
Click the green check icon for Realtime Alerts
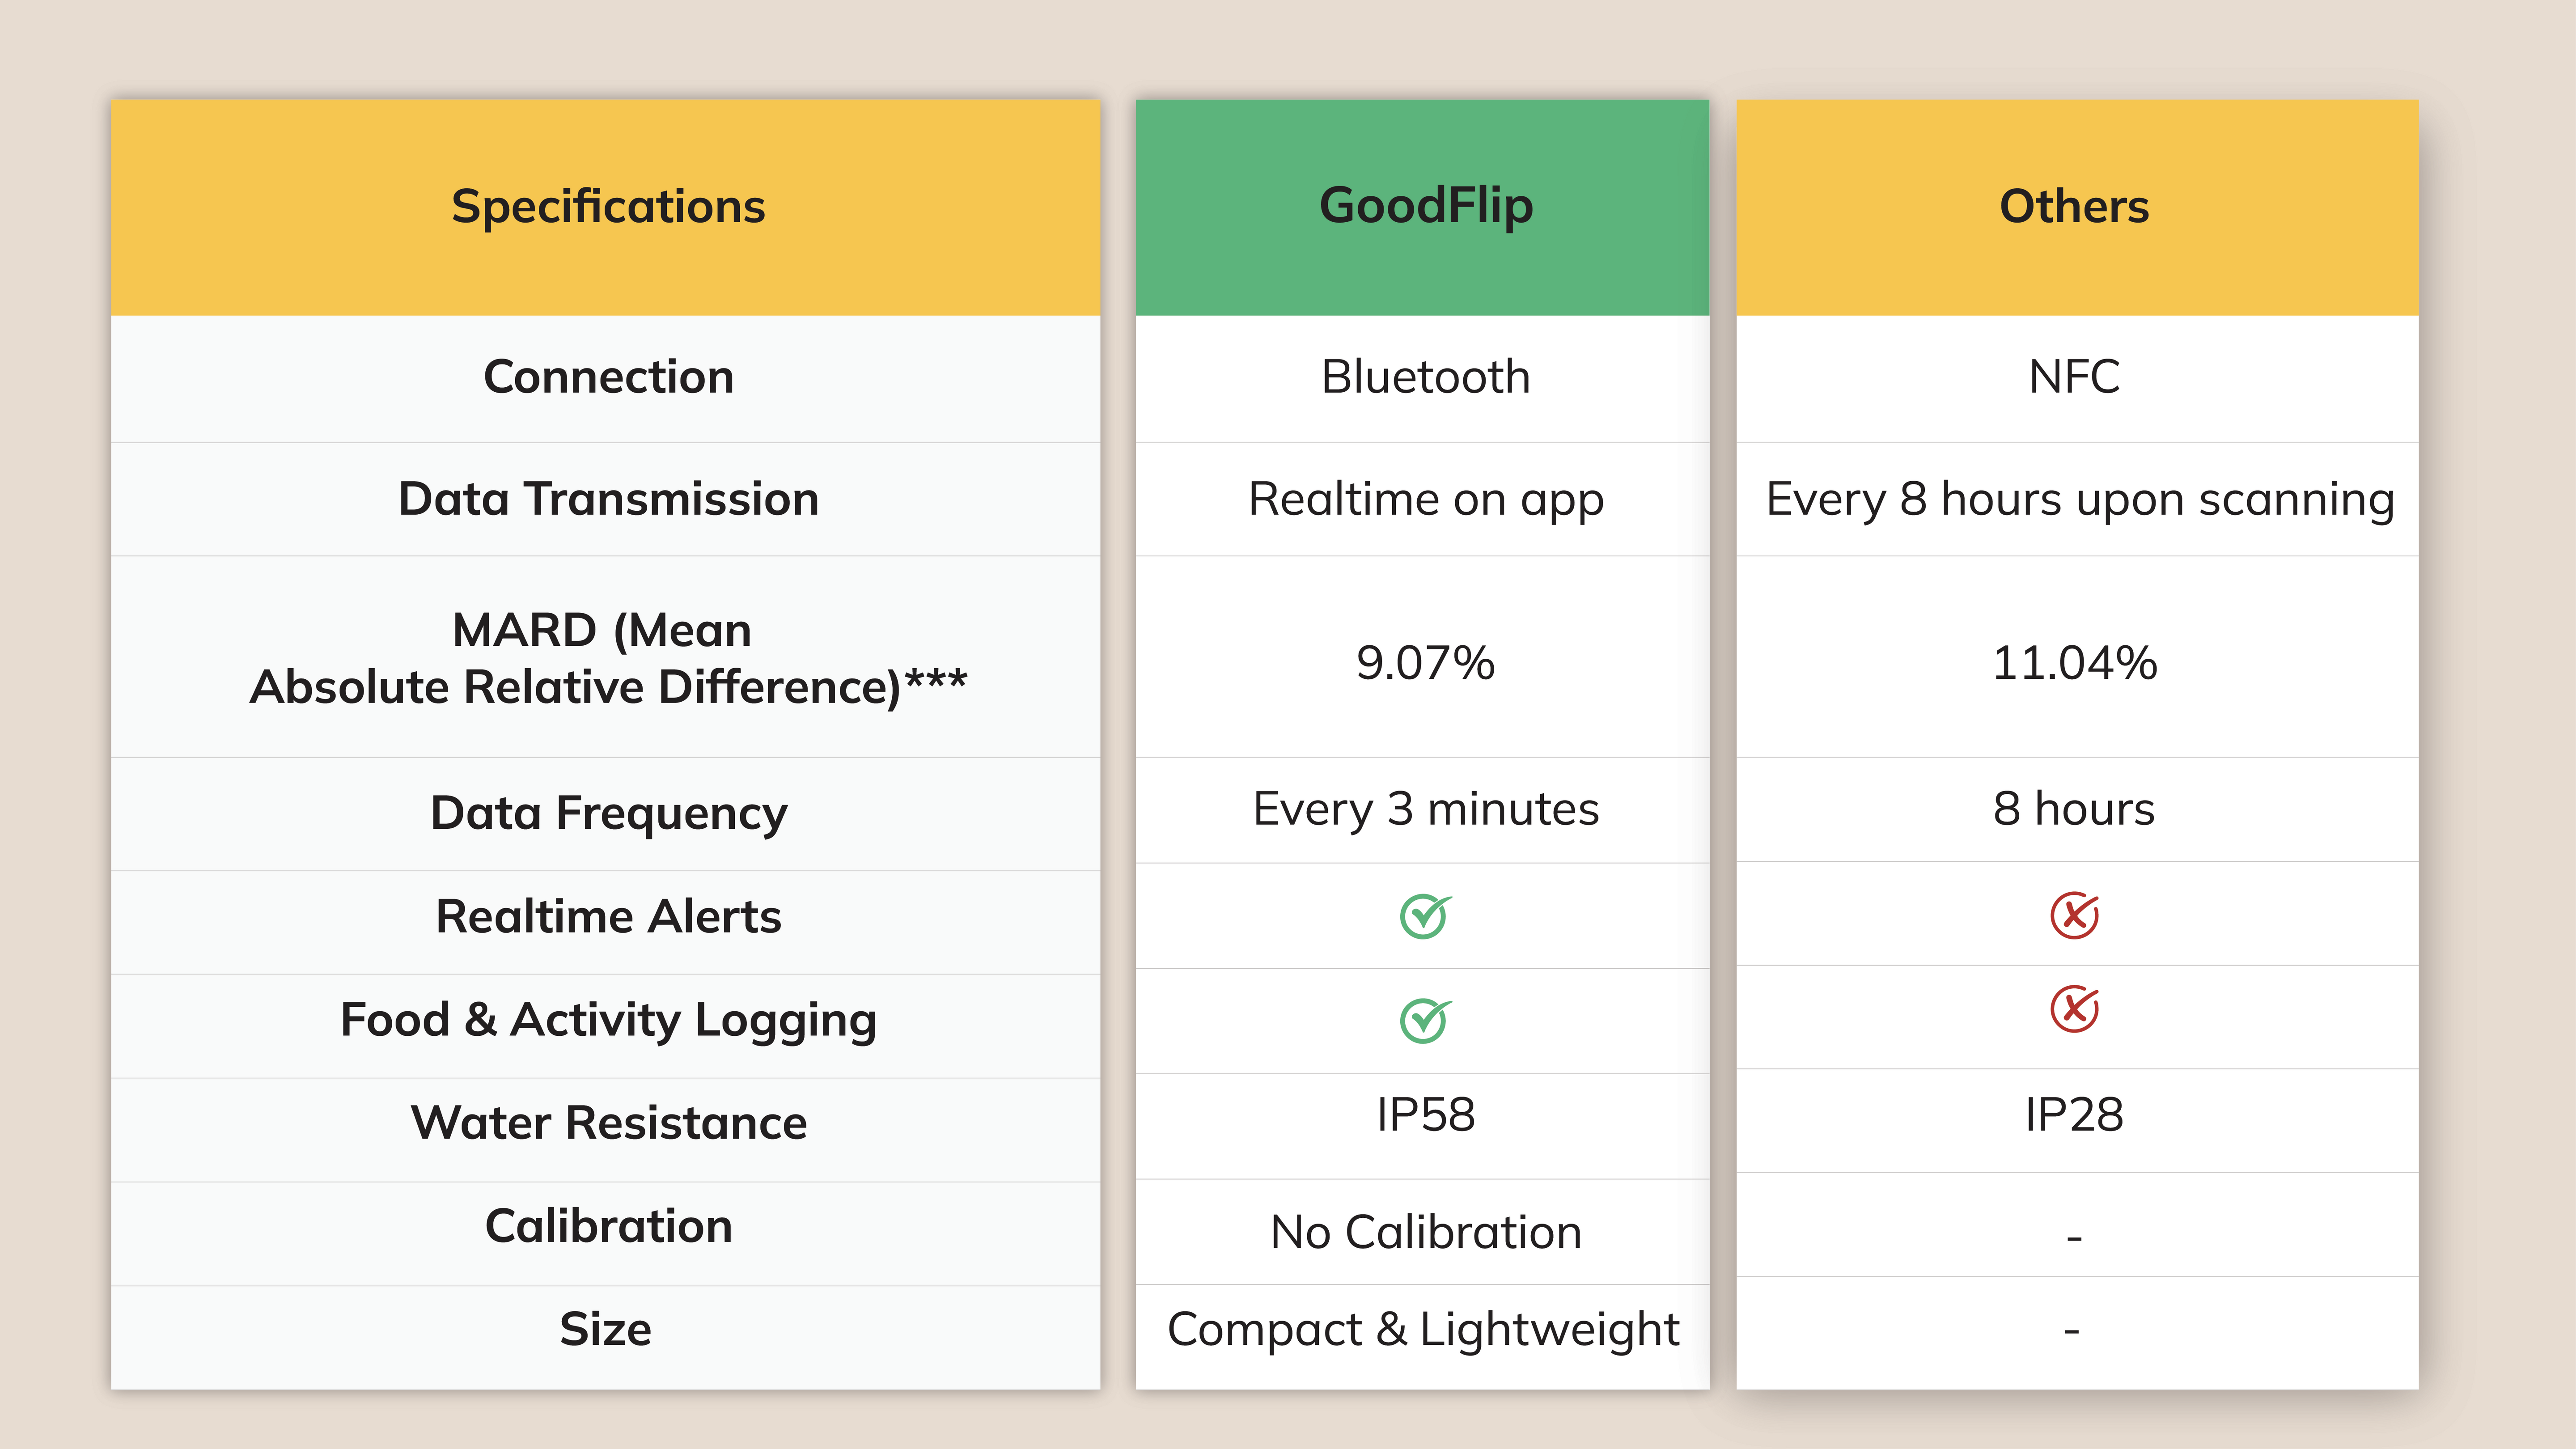click(1424, 916)
